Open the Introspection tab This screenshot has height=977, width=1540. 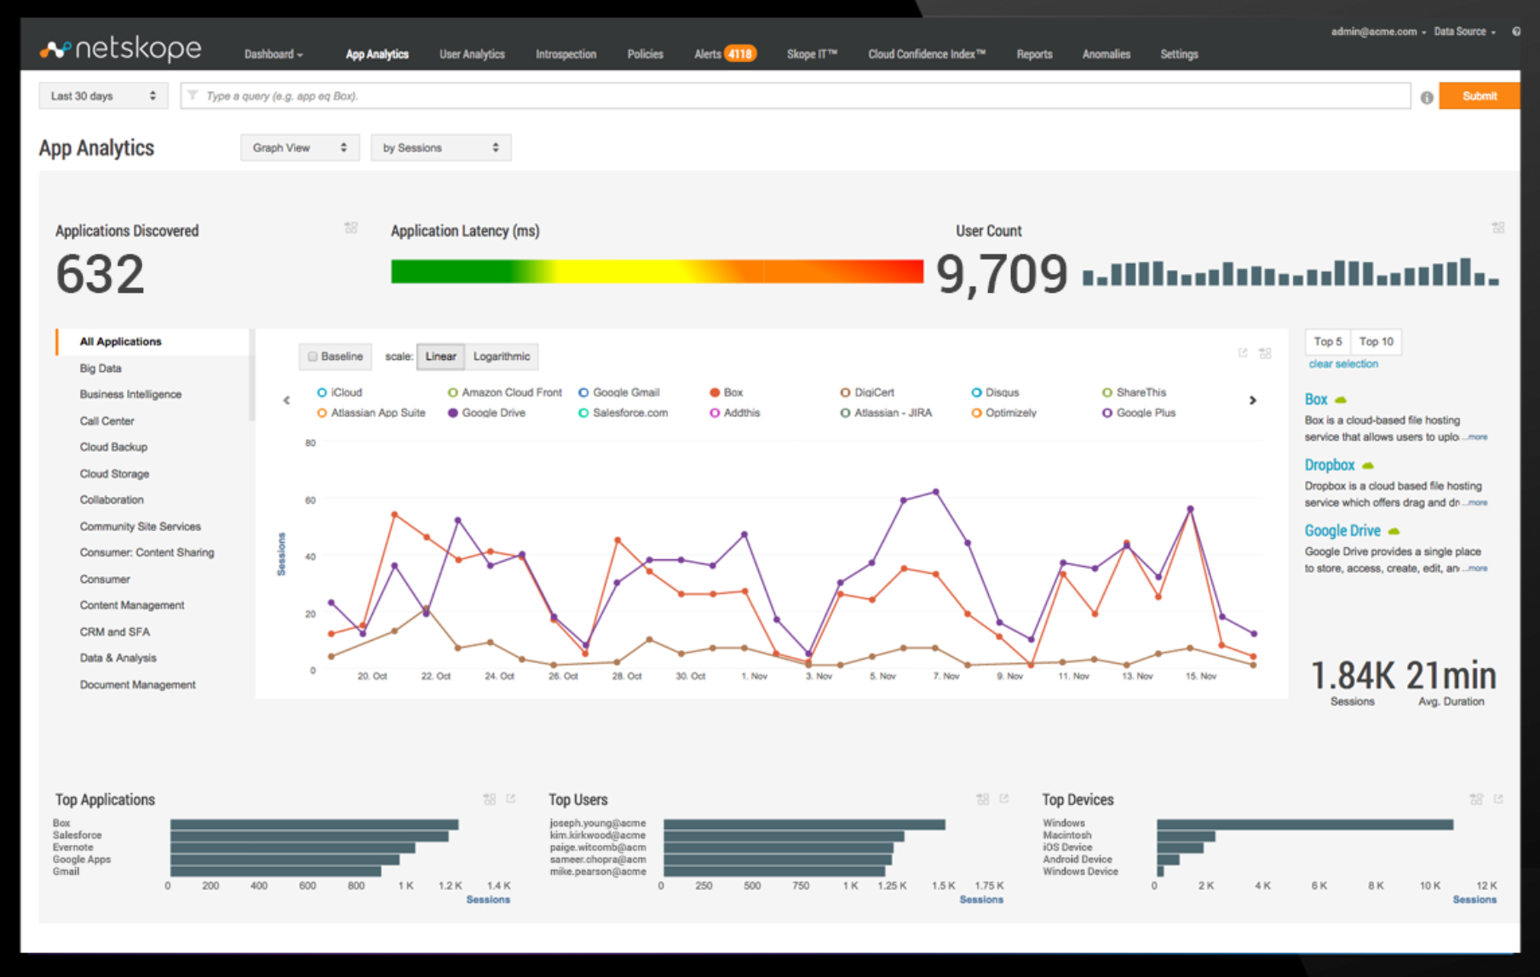566,54
